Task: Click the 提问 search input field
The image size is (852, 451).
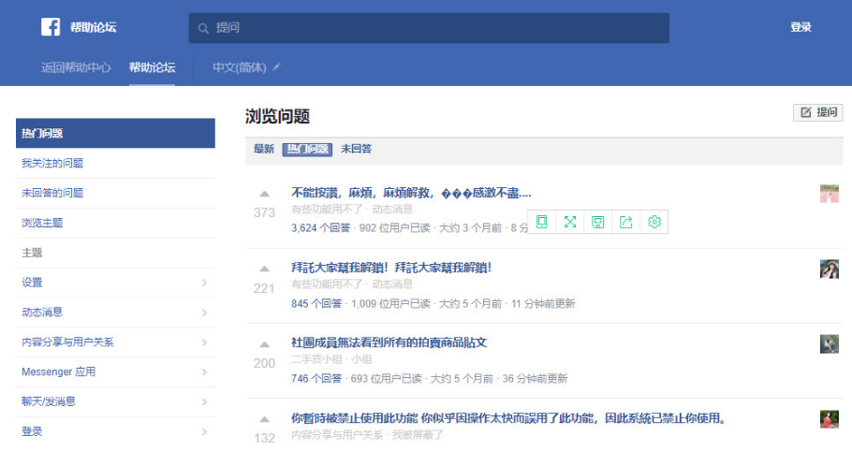Action: pyautogui.click(x=429, y=28)
